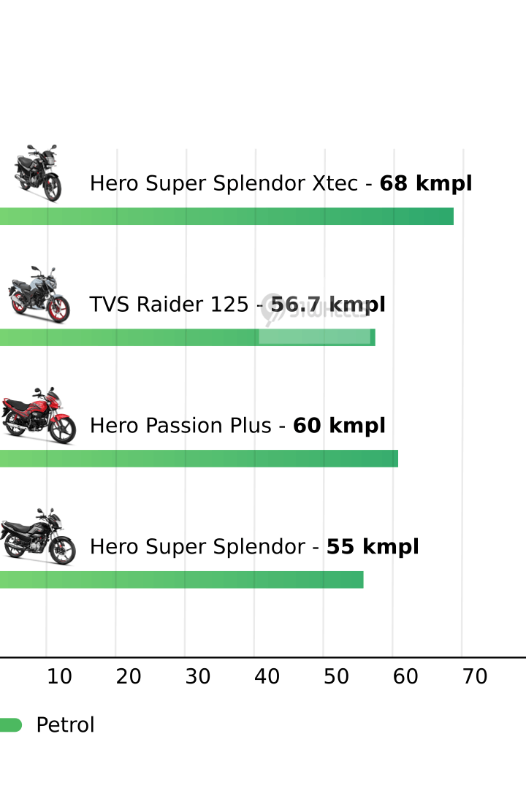
Task: Click the bike image beside the 55 kmpl label
Action: 38,537
